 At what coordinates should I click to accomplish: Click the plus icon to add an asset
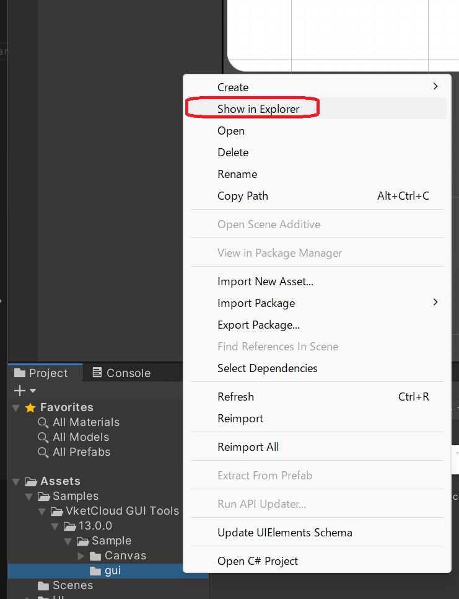click(x=20, y=391)
